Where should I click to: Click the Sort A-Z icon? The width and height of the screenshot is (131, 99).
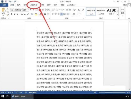point(79,10)
